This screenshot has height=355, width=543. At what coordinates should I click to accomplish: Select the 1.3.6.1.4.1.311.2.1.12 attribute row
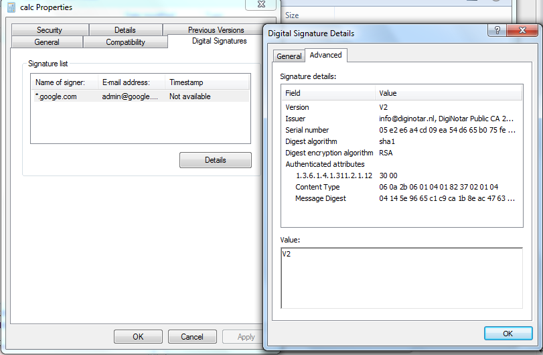(x=401, y=176)
